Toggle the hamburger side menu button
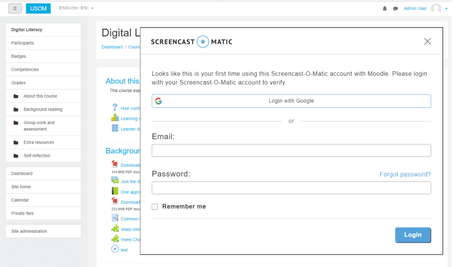Viewport: 453px width, 267px height. pyautogui.click(x=15, y=8)
